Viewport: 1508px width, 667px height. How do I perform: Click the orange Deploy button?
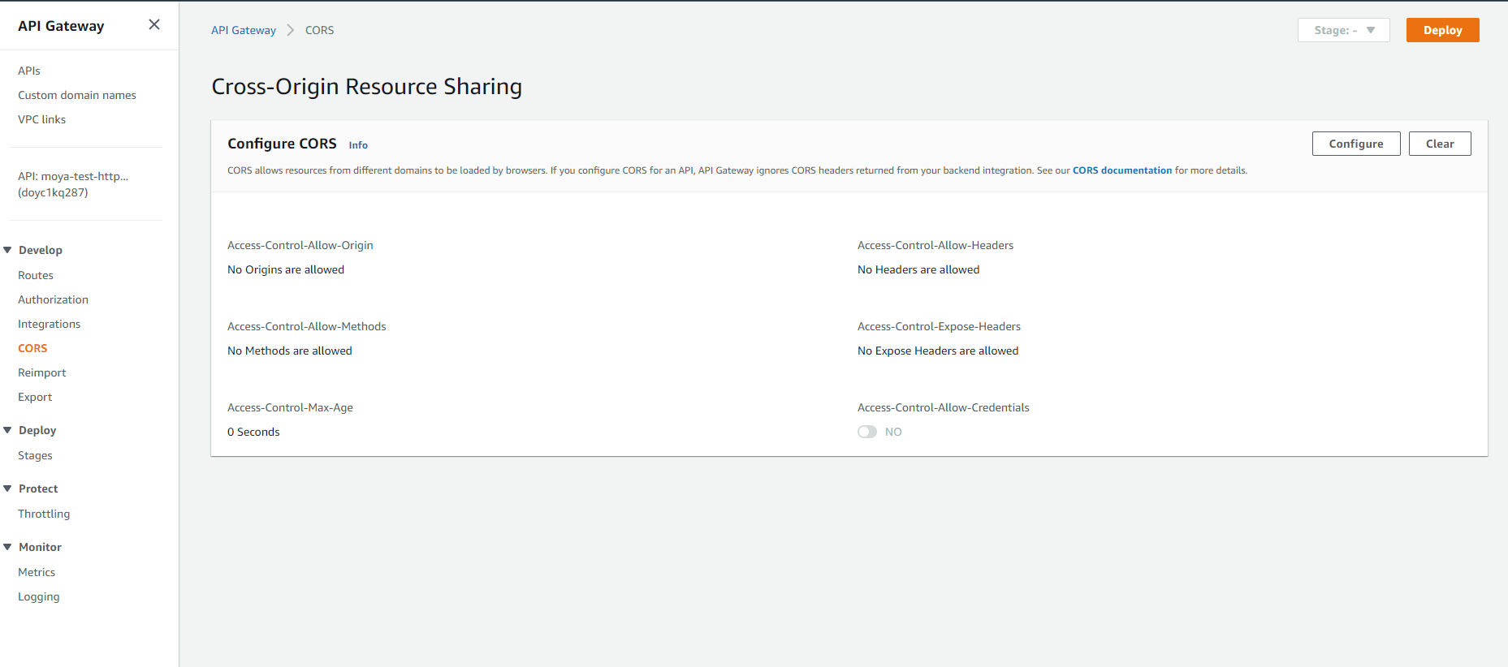point(1442,30)
